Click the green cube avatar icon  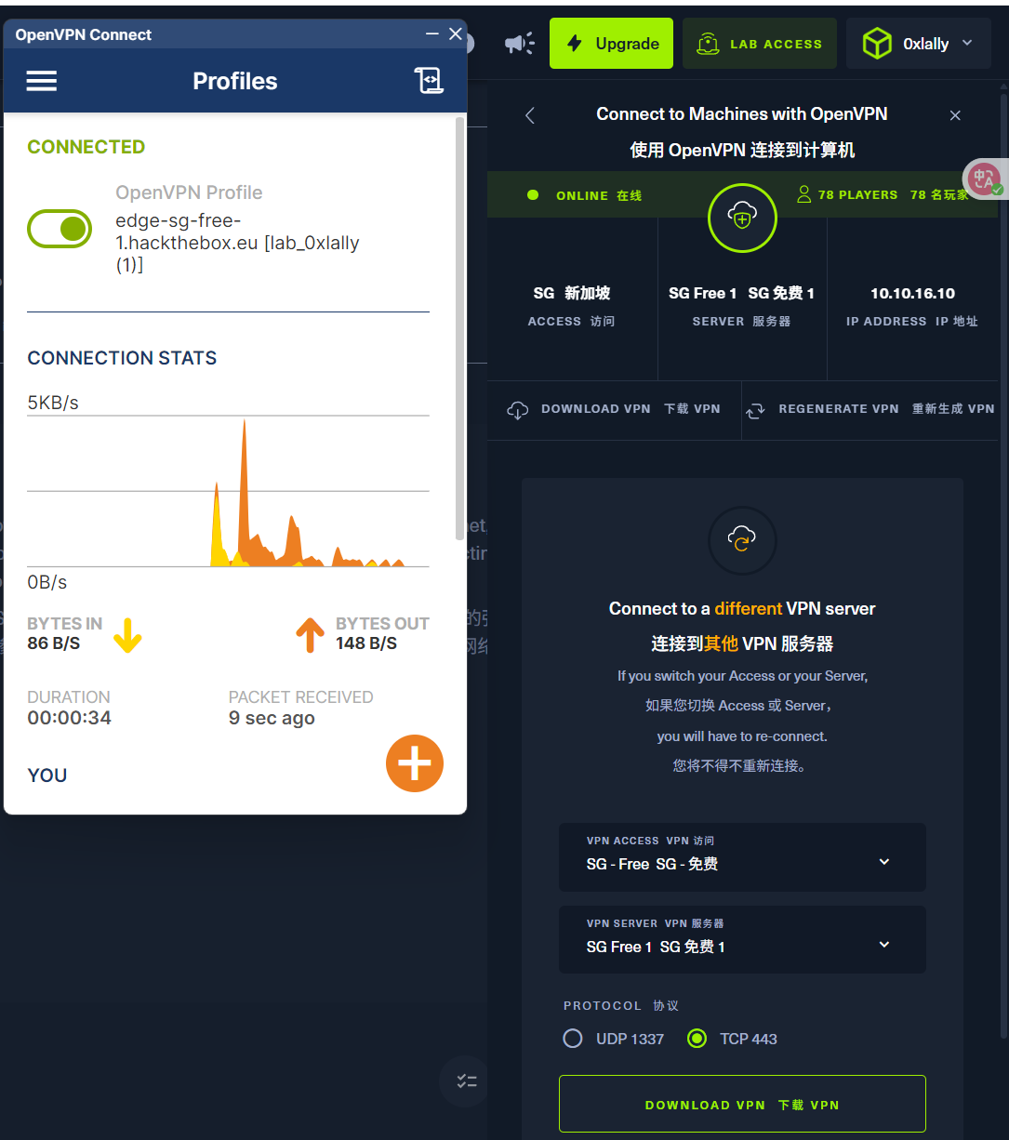877,44
